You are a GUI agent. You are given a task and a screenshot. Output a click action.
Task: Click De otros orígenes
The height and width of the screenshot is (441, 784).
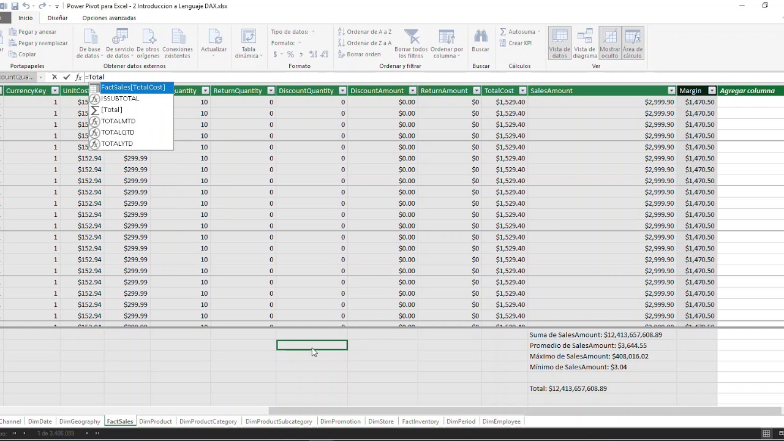(148, 43)
